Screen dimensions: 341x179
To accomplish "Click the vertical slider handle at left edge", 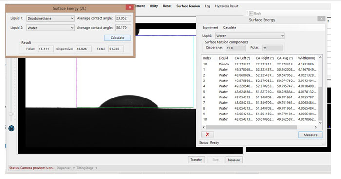I will point(11,114).
